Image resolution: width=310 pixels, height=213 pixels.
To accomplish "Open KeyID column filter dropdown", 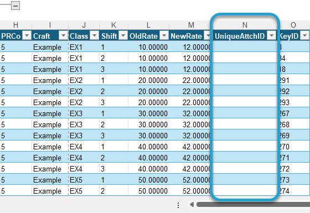I will point(304,35).
